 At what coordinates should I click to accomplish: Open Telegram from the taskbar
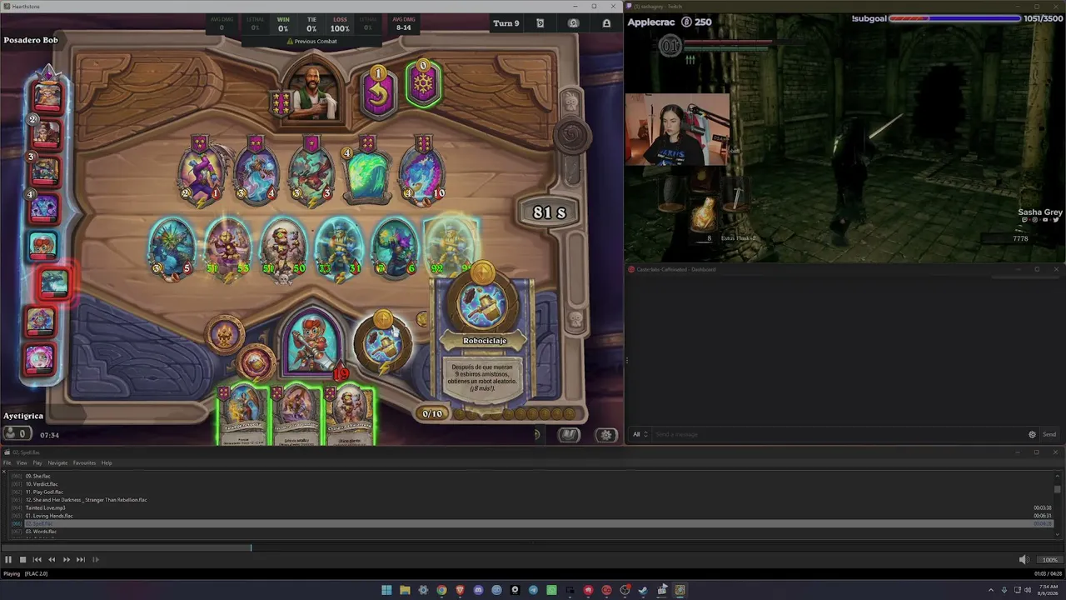point(533,590)
